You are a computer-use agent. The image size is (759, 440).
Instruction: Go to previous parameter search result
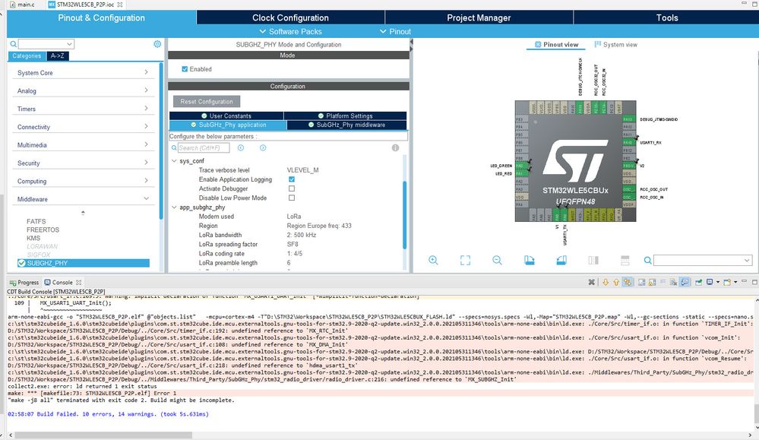241,147
